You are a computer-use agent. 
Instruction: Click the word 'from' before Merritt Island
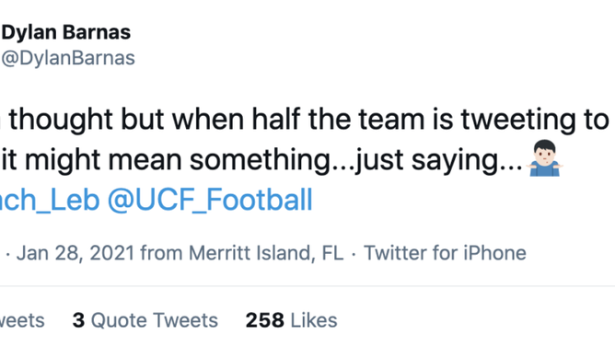161,253
